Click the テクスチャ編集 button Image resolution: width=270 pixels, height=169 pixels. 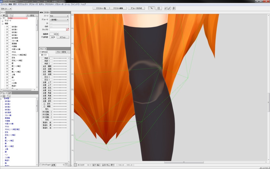pos(118,8)
